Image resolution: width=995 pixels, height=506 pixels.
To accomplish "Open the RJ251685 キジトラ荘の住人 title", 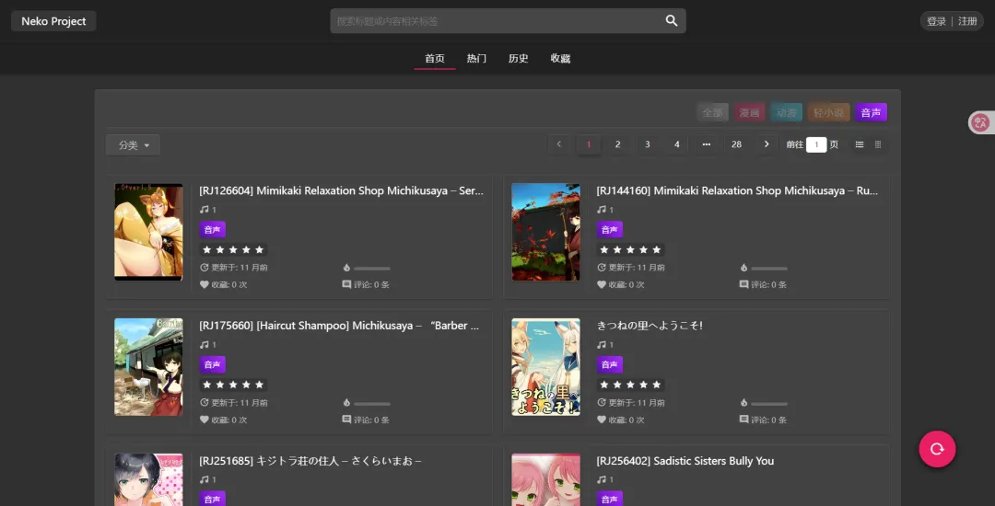I will point(310,460).
